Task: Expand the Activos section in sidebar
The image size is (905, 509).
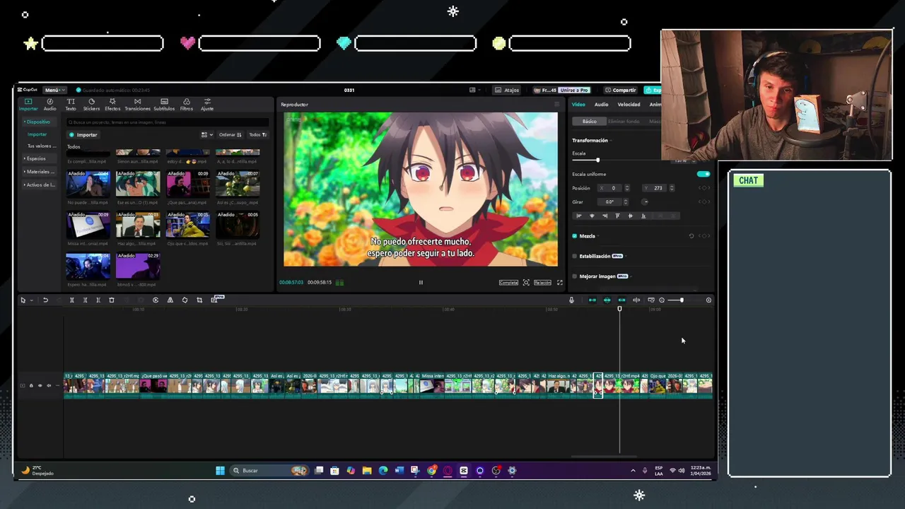Action: pos(38,185)
